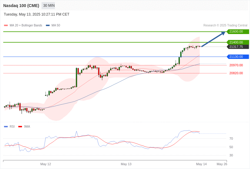Click 'Research © 2025 Trading Central' credit

(x=225, y=26)
